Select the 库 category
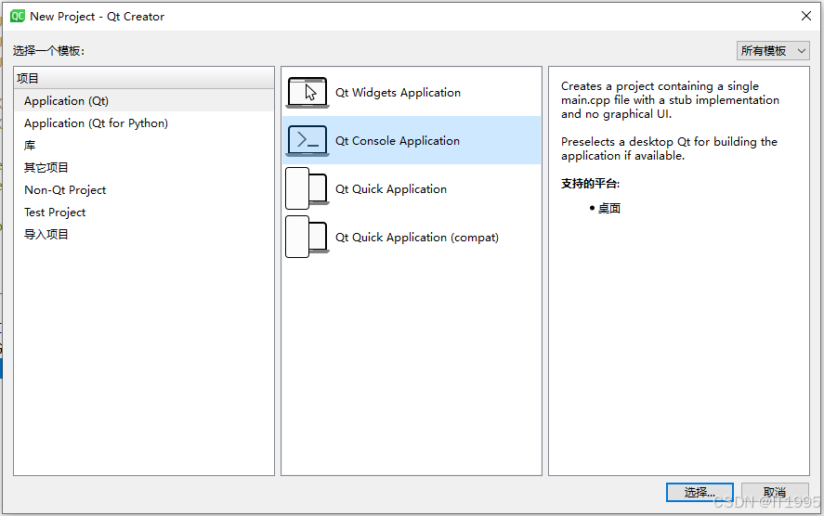The height and width of the screenshot is (516, 824). pos(144,146)
